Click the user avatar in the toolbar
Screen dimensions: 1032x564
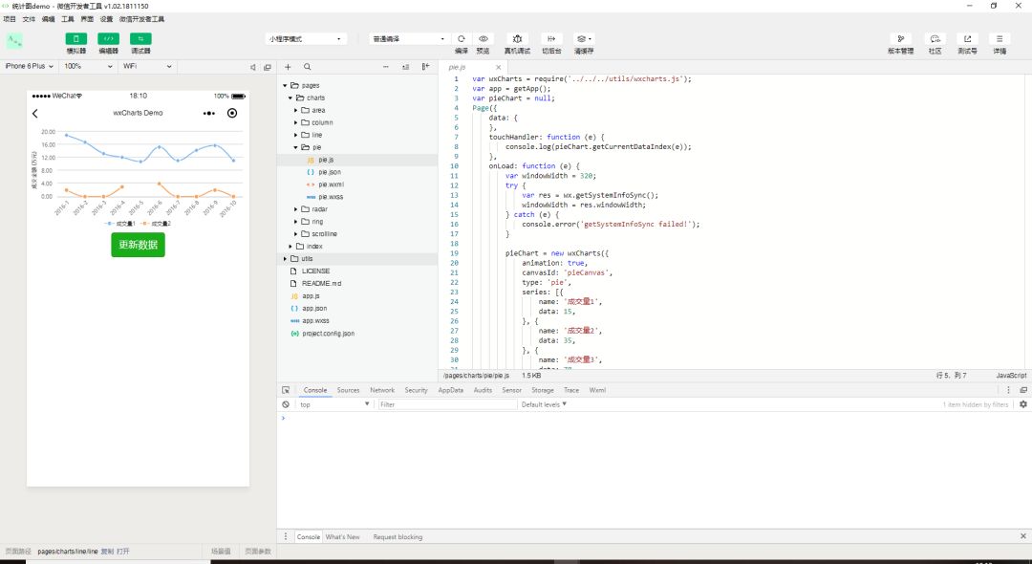pos(14,41)
